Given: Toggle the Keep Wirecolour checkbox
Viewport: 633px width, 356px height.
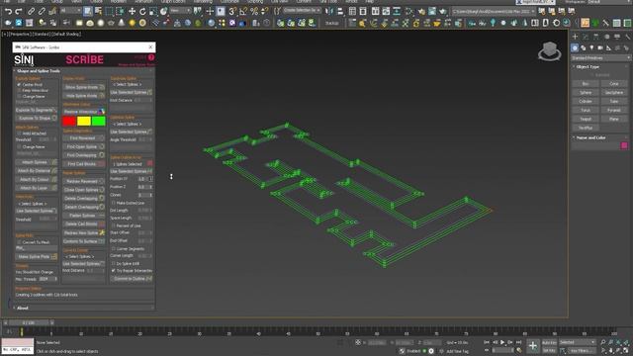Looking at the screenshot, I should (x=19, y=90).
